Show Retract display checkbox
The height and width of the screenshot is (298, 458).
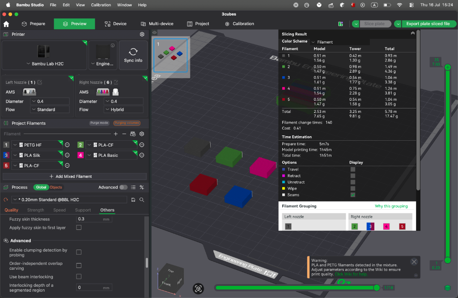click(x=353, y=176)
